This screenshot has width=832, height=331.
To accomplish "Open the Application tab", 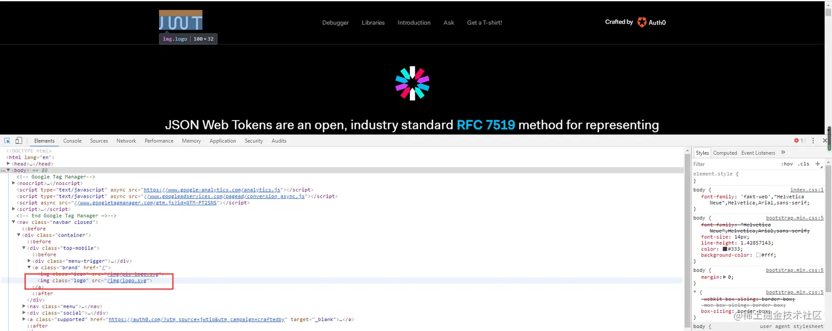I will 223,141.
